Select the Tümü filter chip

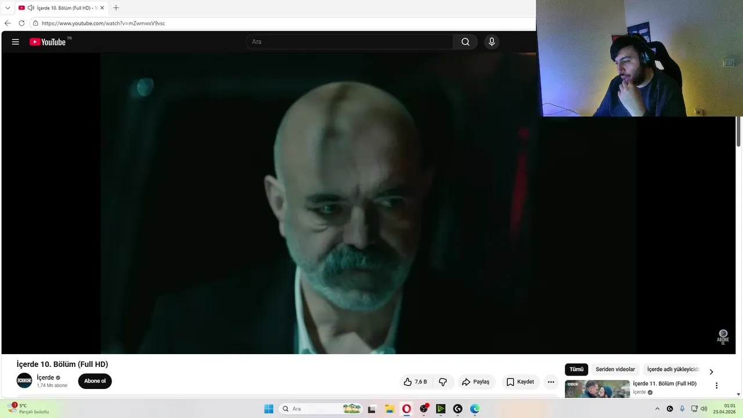pos(576,369)
